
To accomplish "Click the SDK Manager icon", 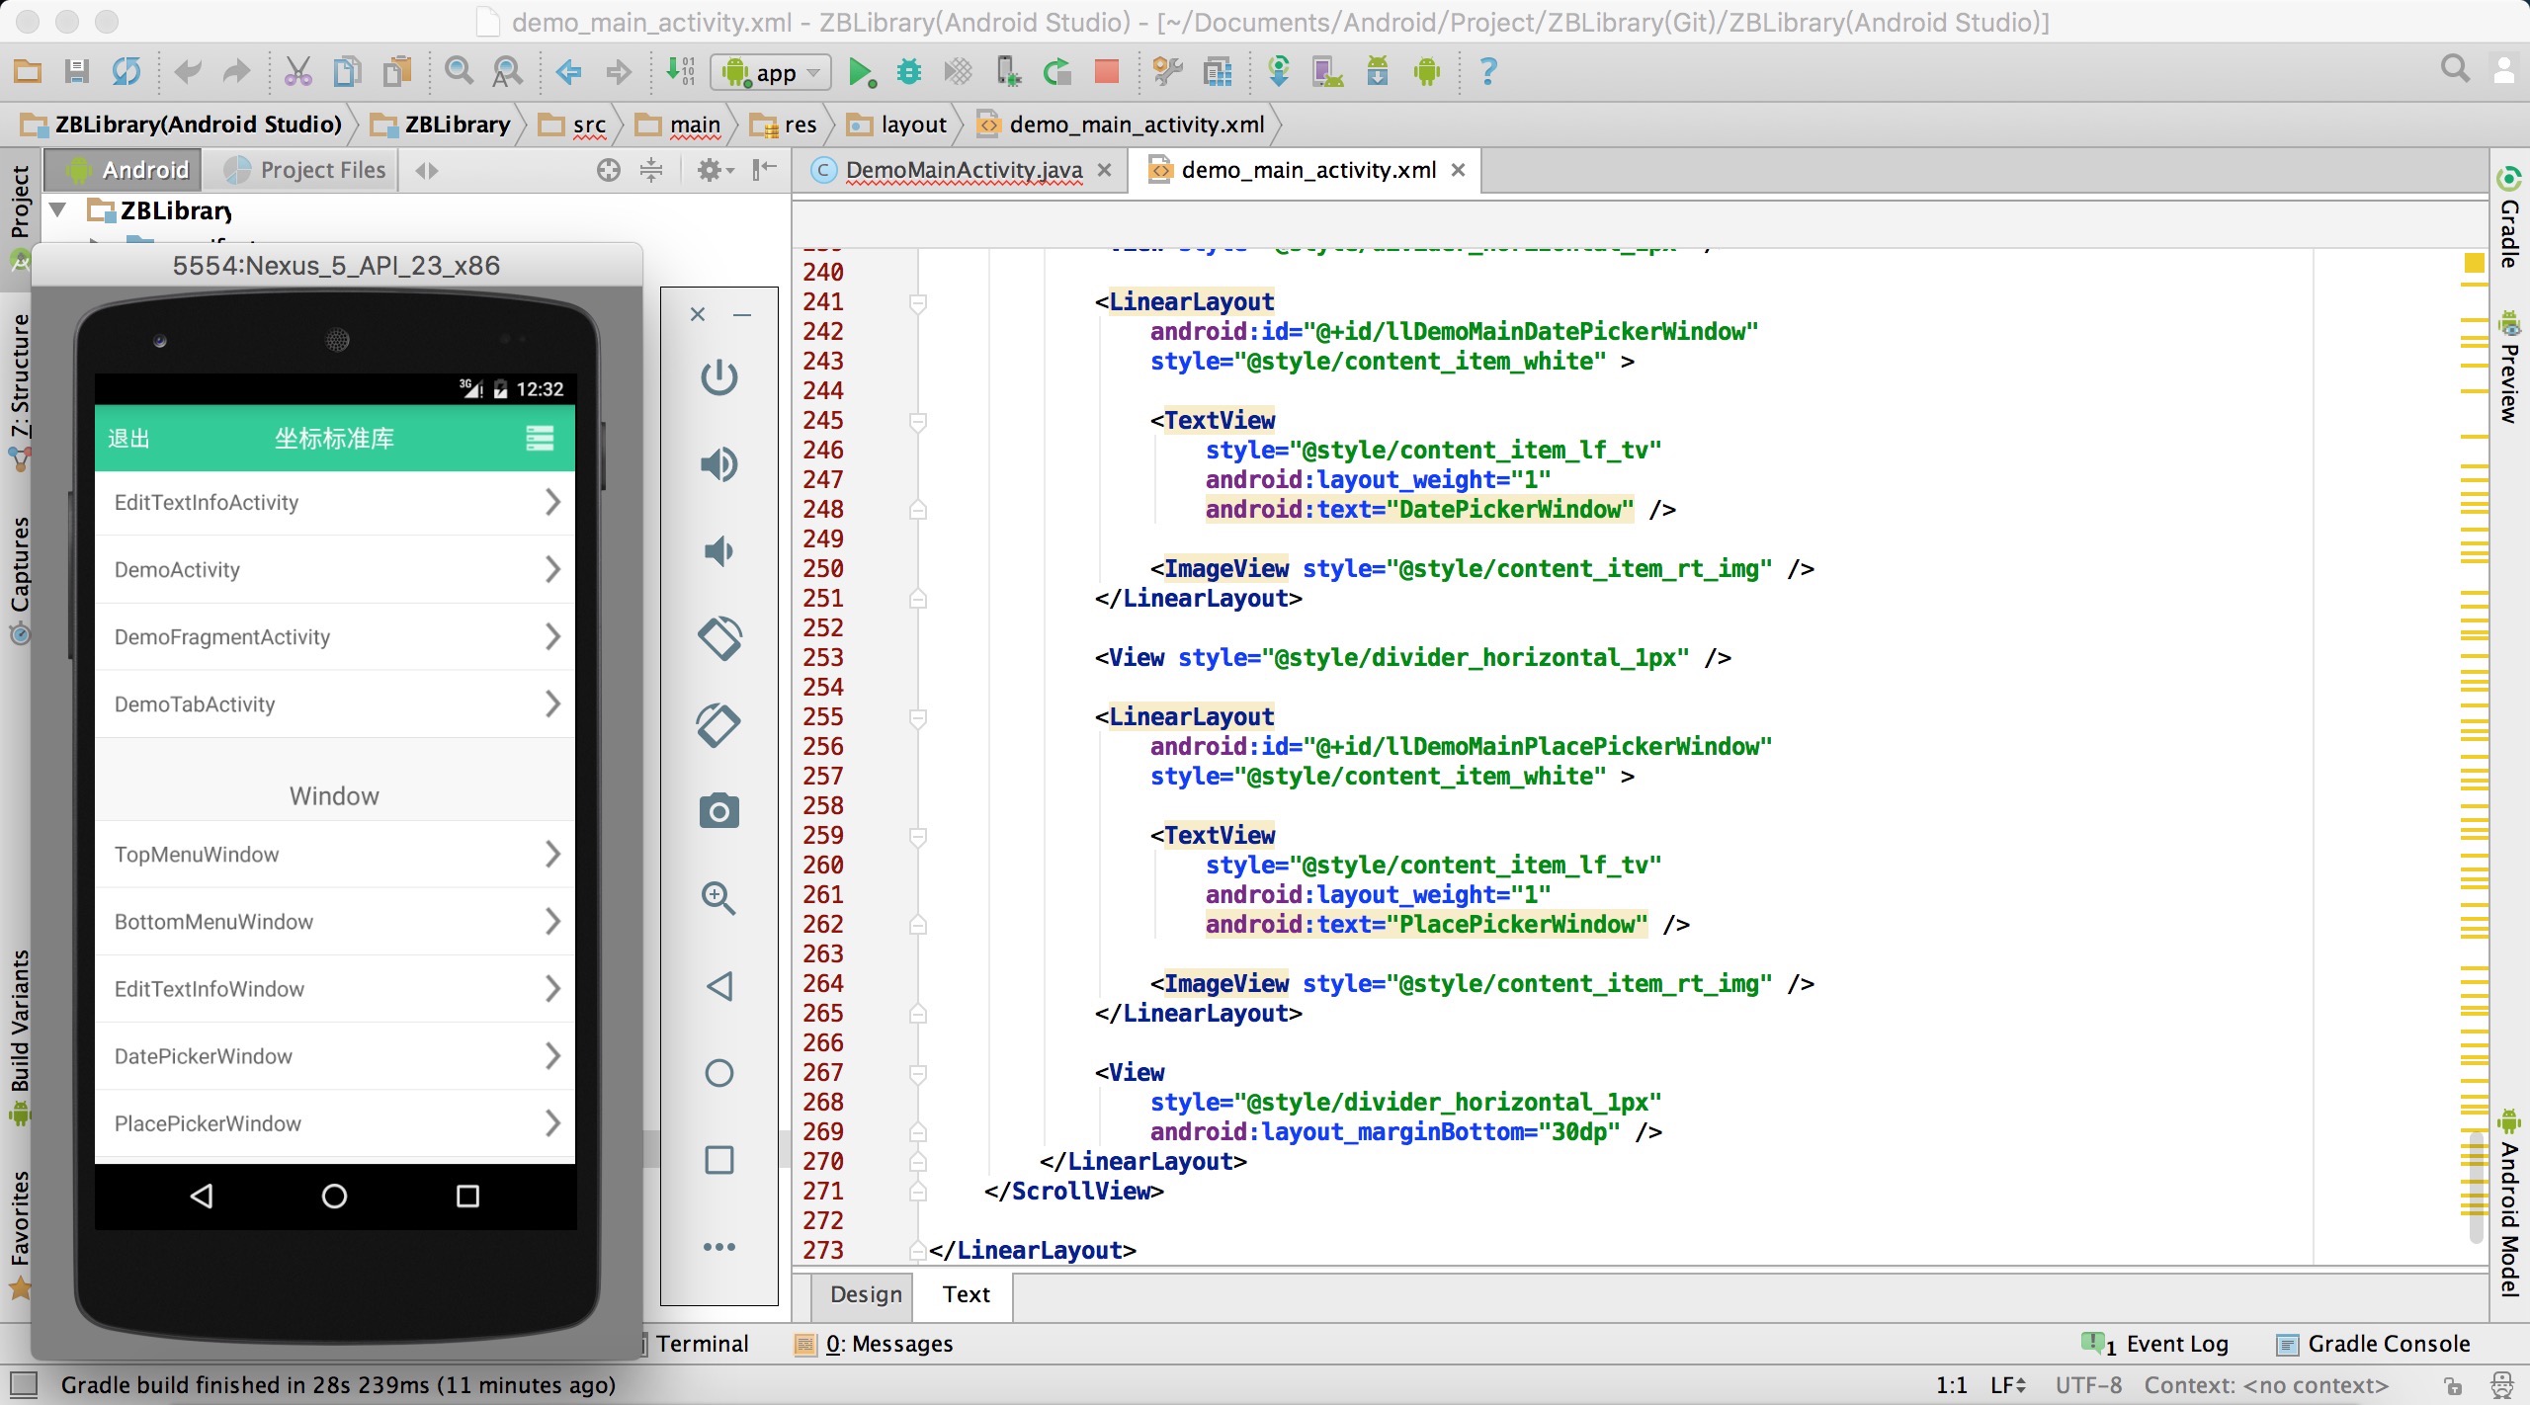I will point(1378,71).
